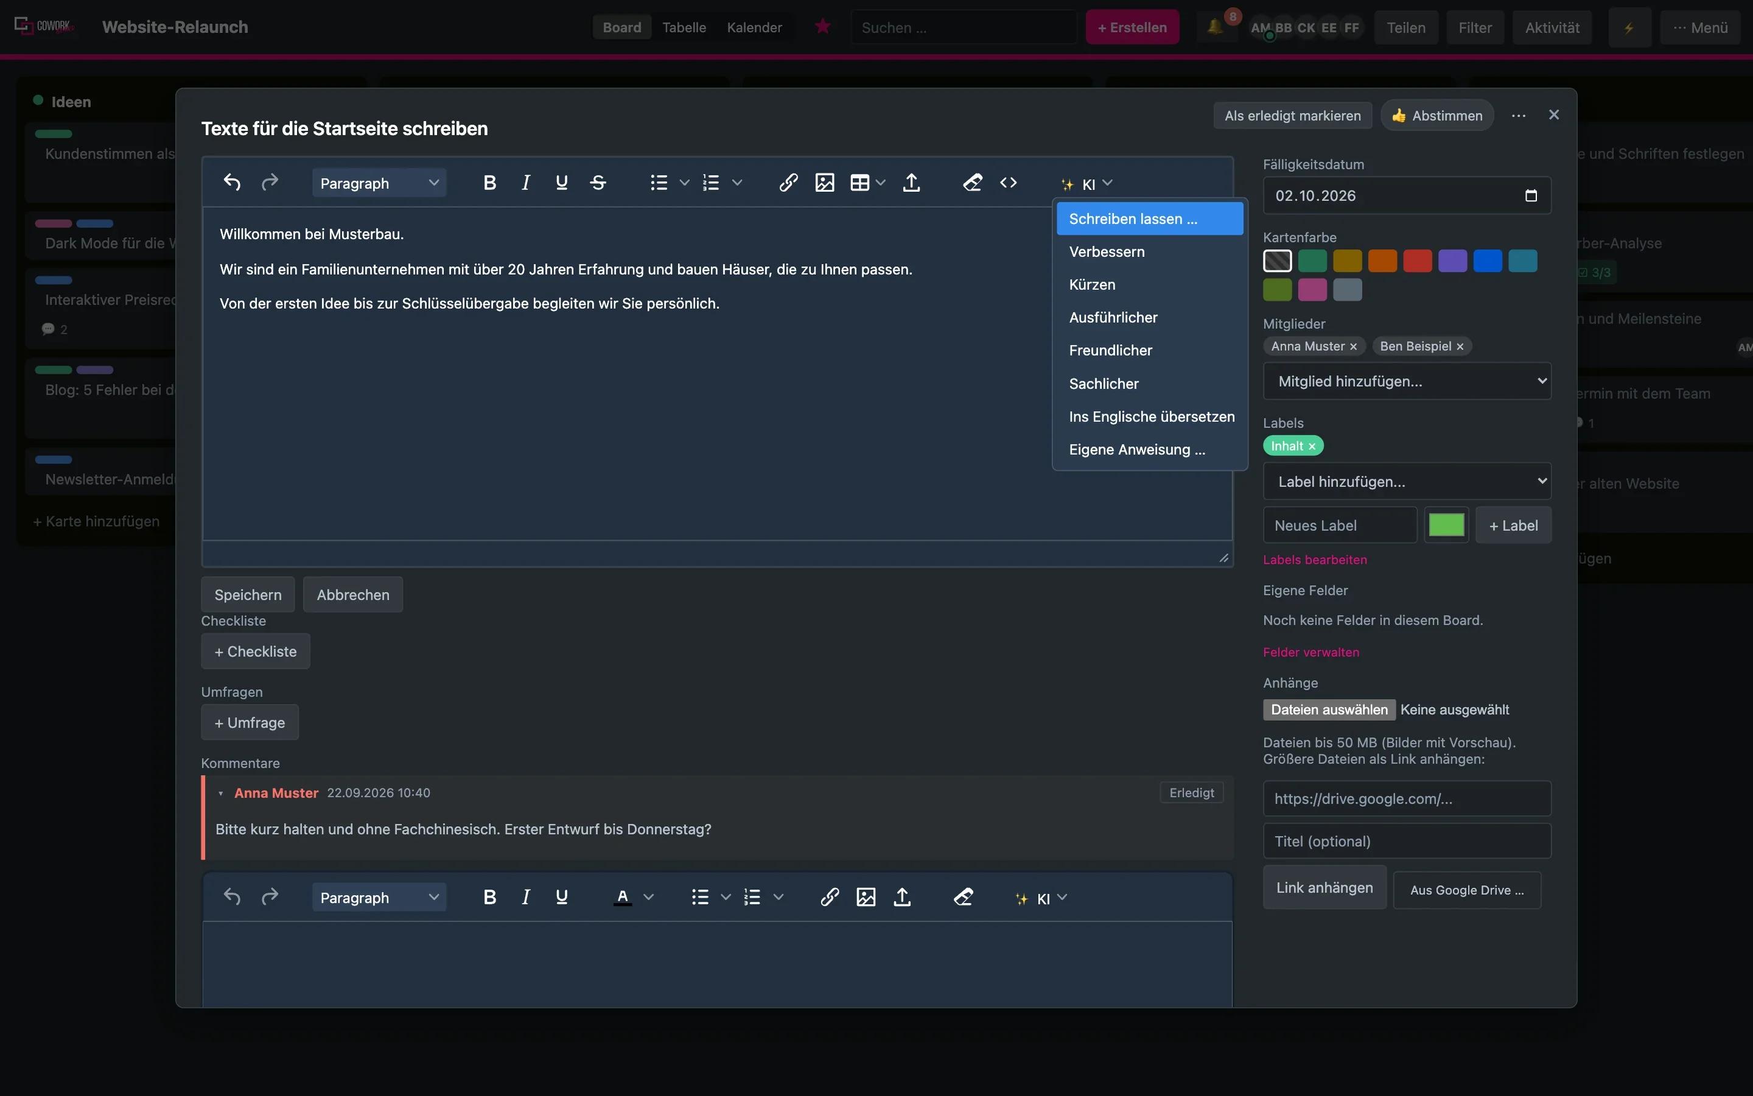Open KI dropdown in comment editor
This screenshot has height=1096, width=1753.
[x=1041, y=898]
